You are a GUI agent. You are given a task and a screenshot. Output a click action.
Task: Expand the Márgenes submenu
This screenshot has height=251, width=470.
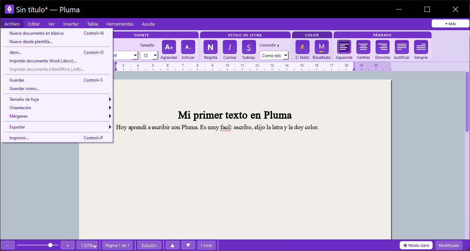(x=57, y=116)
